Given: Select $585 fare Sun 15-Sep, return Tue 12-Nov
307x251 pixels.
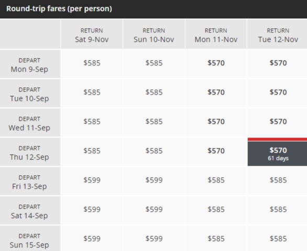Looking at the screenshot, I should 278,238.
